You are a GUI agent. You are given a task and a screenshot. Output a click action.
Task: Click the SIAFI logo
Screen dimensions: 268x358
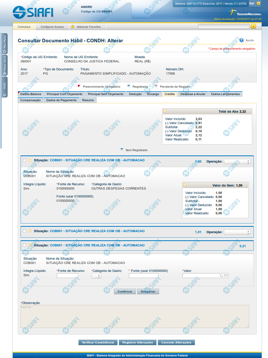[x=33, y=12]
